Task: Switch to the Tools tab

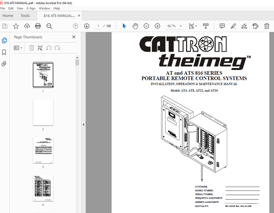Action: tap(25, 16)
